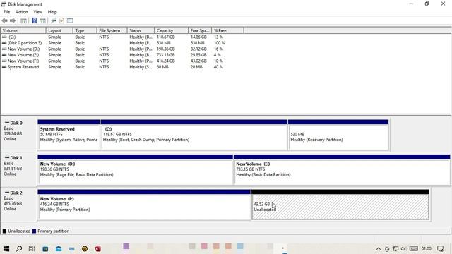This screenshot has height=254, width=452.
Task: Select the Disk 0 label box
Action: point(19,135)
